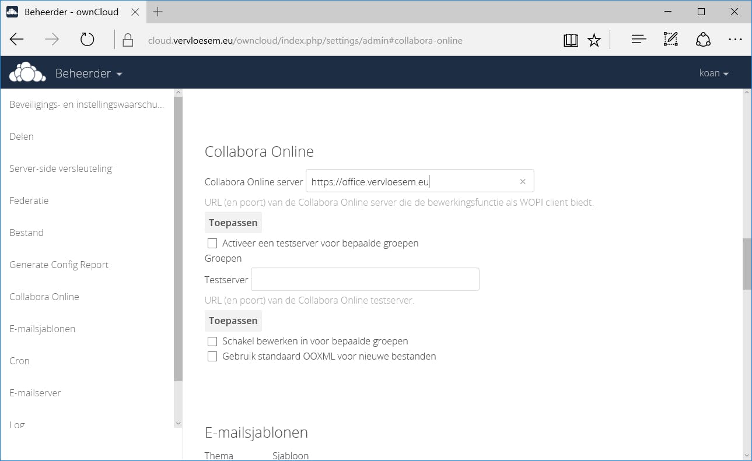Enable 'Activeer een testserver voor bepaalde groepen'
The width and height of the screenshot is (752, 461).
coord(212,243)
